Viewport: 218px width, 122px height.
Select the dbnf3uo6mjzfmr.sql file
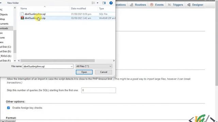pos(35,14)
